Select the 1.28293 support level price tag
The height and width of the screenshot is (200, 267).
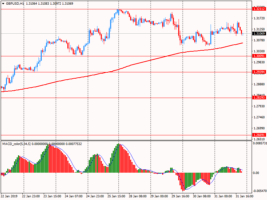pyautogui.click(x=258, y=98)
